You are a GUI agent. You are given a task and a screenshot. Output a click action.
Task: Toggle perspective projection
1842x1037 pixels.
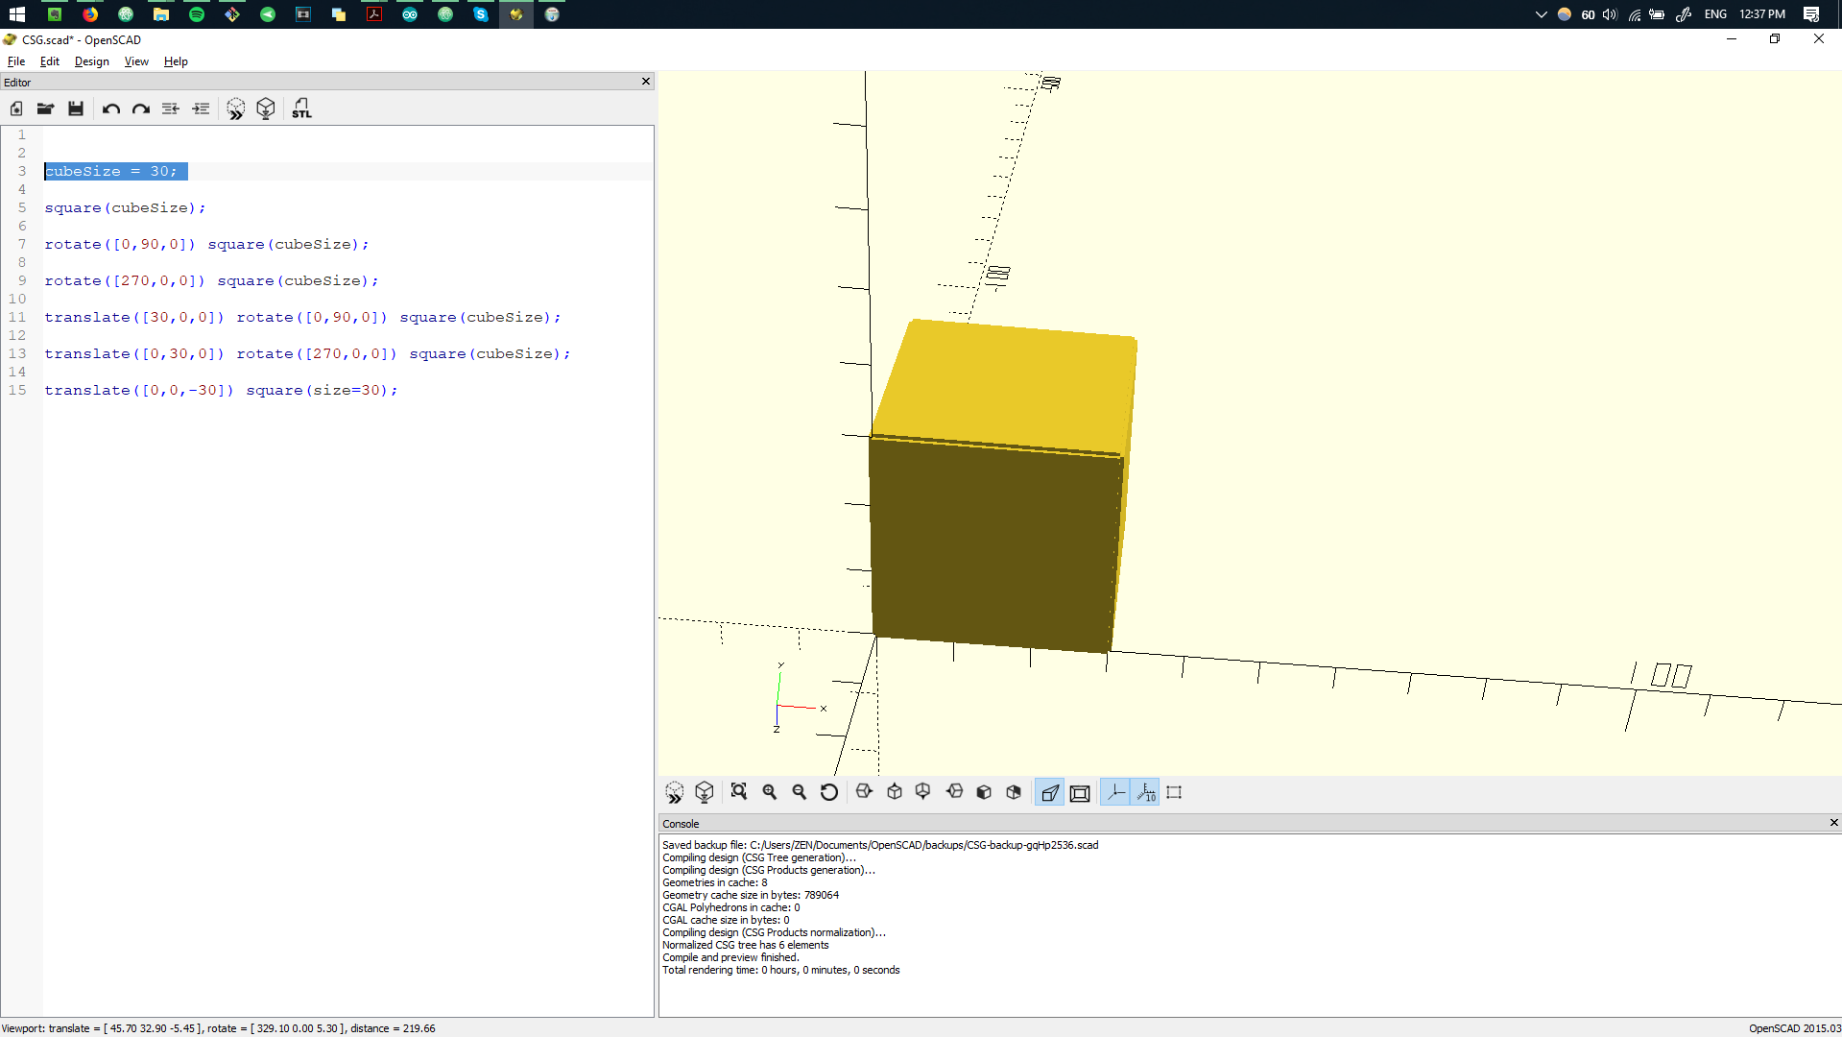(x=1050, y=792)
